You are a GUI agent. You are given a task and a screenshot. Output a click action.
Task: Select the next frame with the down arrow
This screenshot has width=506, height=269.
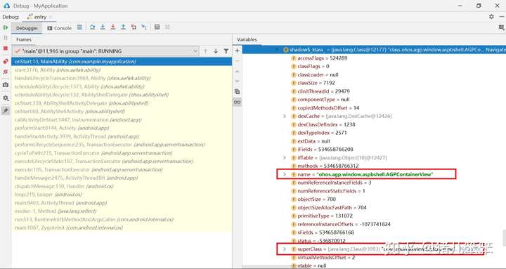[216, 51]
